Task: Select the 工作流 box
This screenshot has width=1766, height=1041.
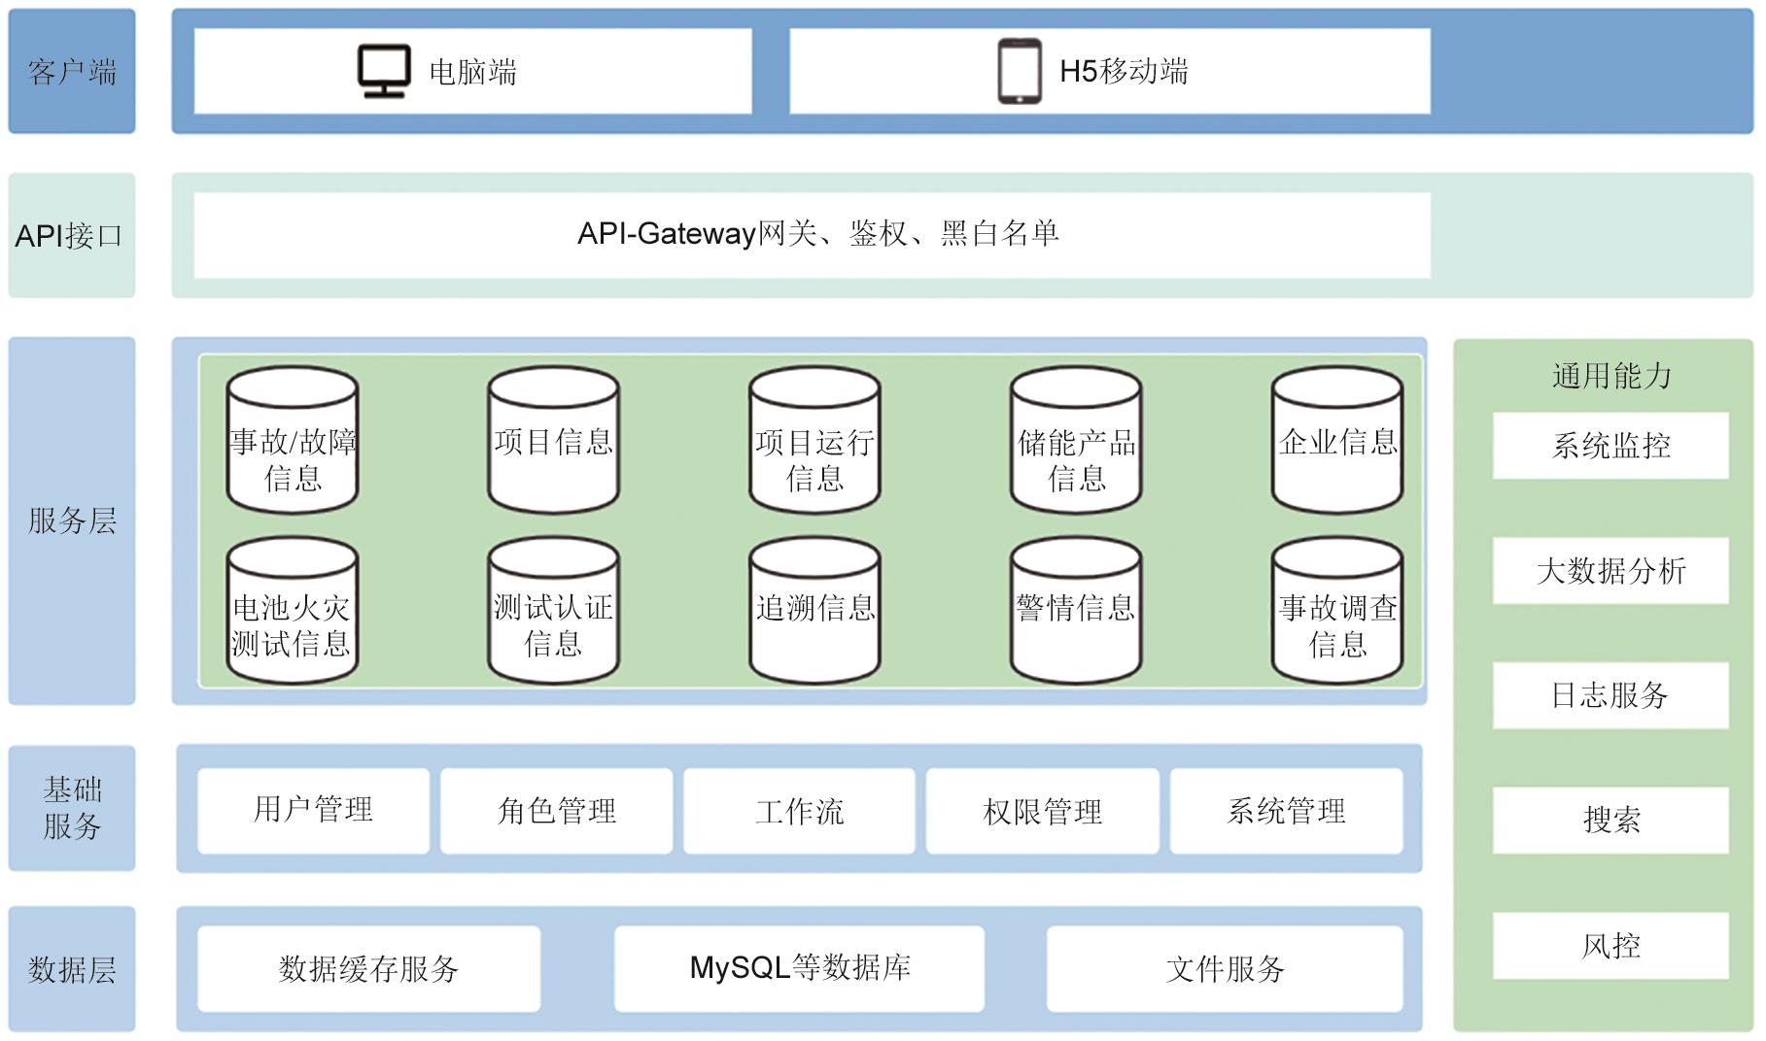Action: tap(799, 811)
